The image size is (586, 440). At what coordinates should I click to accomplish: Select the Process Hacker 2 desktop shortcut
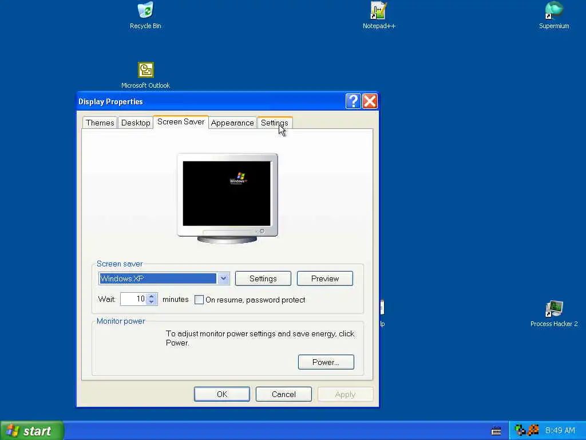pyautogui.click(x=554, y=313)
